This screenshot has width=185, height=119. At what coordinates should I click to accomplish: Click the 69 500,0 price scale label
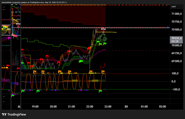click(177, 61)
